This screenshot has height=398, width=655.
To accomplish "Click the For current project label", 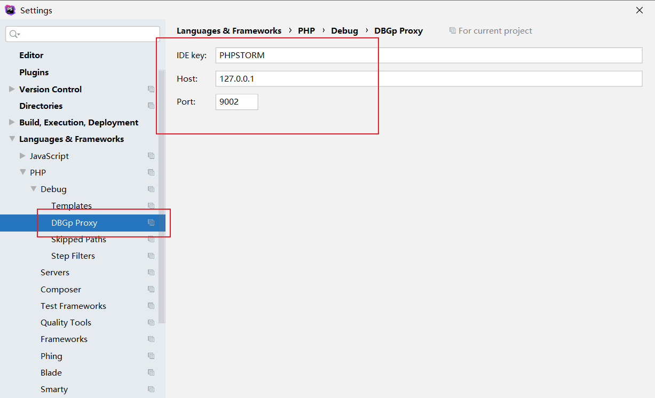I will click(495, 31).
